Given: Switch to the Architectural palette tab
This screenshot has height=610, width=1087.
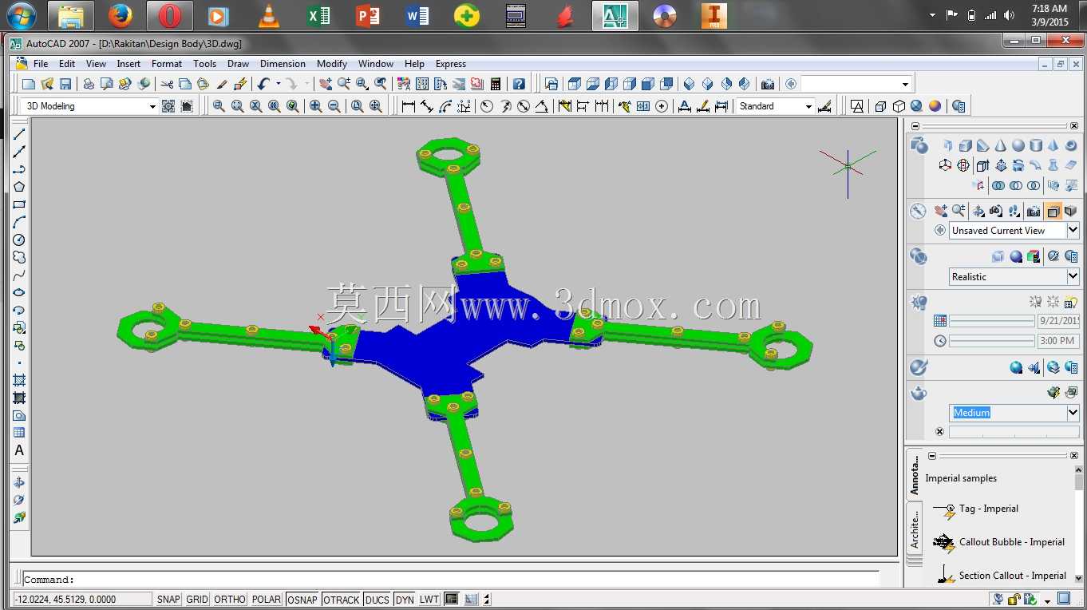Looking at the screenshot, I should click(x=915, y=528).
